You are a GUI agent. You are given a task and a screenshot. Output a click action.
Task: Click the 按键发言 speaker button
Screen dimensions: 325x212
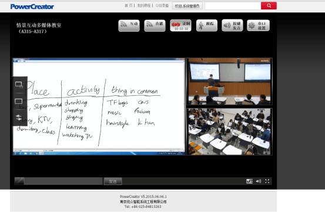tap(232, 25)
